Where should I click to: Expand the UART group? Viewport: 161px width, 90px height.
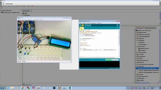pyautogui.click(x=137, y=58)
